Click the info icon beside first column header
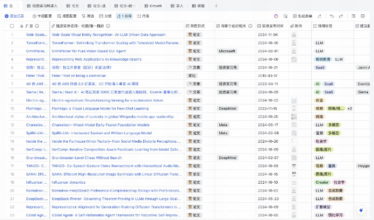This screenshot has width=374, height=220. click(x=37, y=26)
